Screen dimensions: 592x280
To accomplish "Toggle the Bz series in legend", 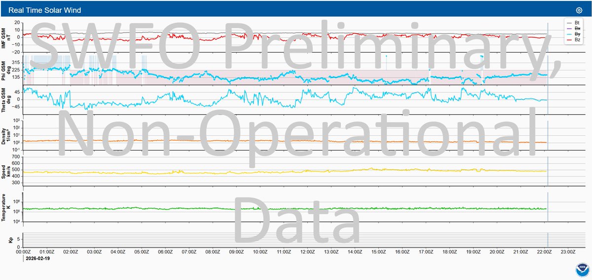I will (x=574, y=41).
